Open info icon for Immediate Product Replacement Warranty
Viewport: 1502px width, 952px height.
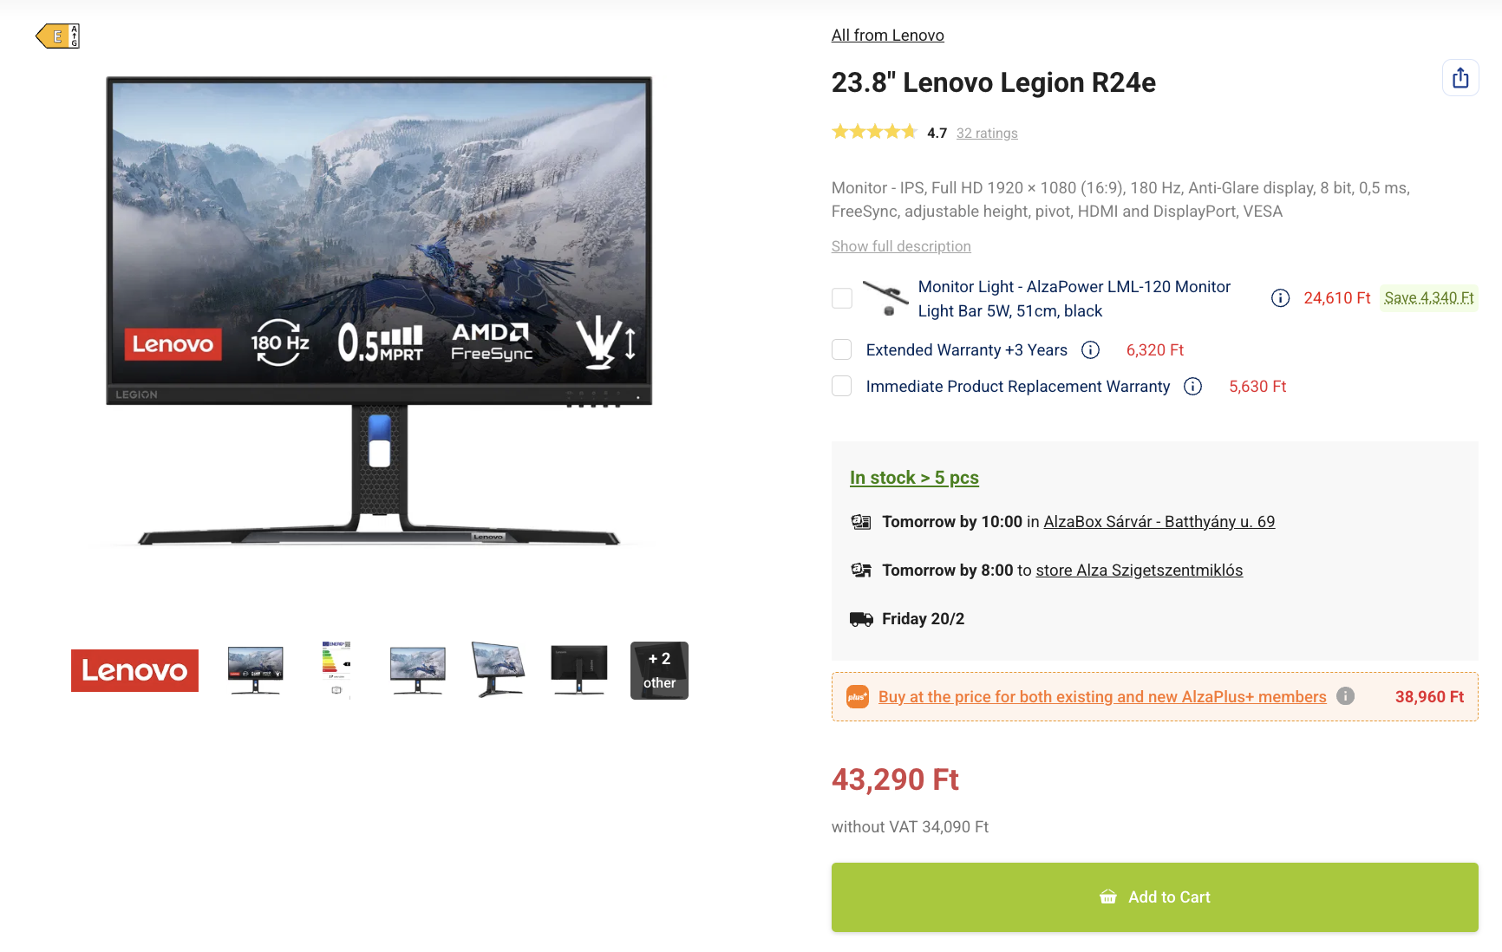[x=1192, y=387]
